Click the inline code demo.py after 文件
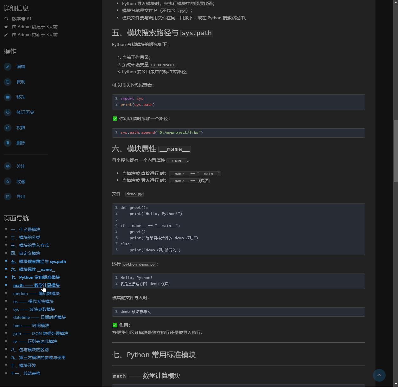 (134, 194)
